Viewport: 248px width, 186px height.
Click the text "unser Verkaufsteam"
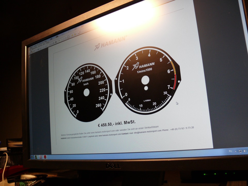click(148, 128)
